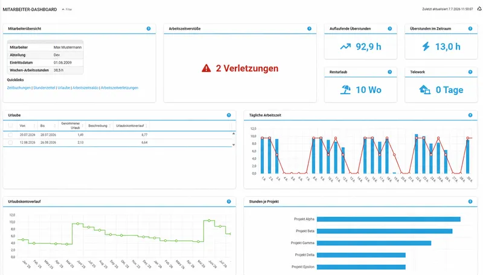Open the Urlaubskontoverlauf column menu handle

pyautogui.click(x=146, y=126)
